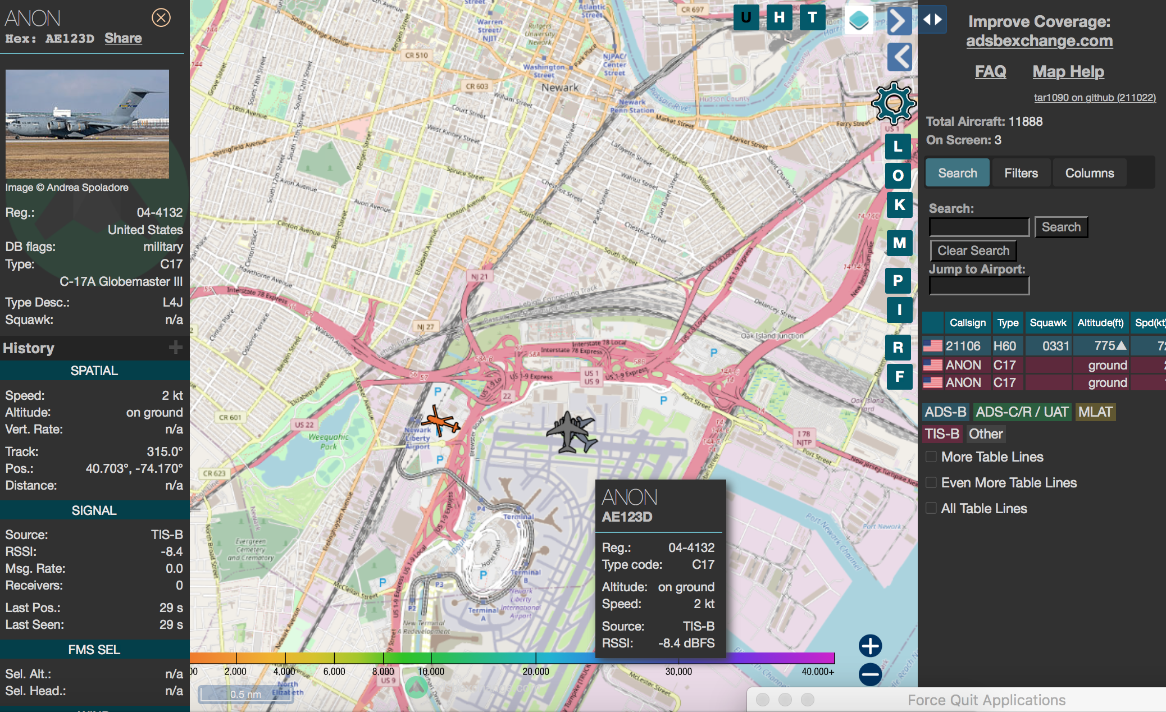Click the R map button
The height and width of the screenshot is (712, 1166).
[898, 348]
